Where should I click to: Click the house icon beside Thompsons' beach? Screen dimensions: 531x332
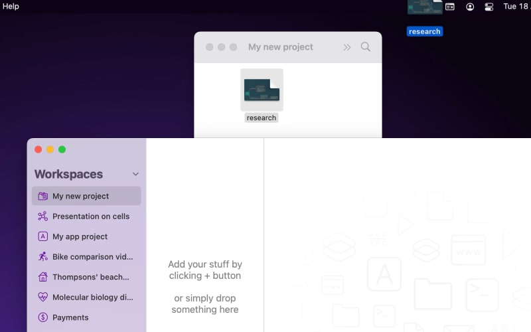(42, 277)
